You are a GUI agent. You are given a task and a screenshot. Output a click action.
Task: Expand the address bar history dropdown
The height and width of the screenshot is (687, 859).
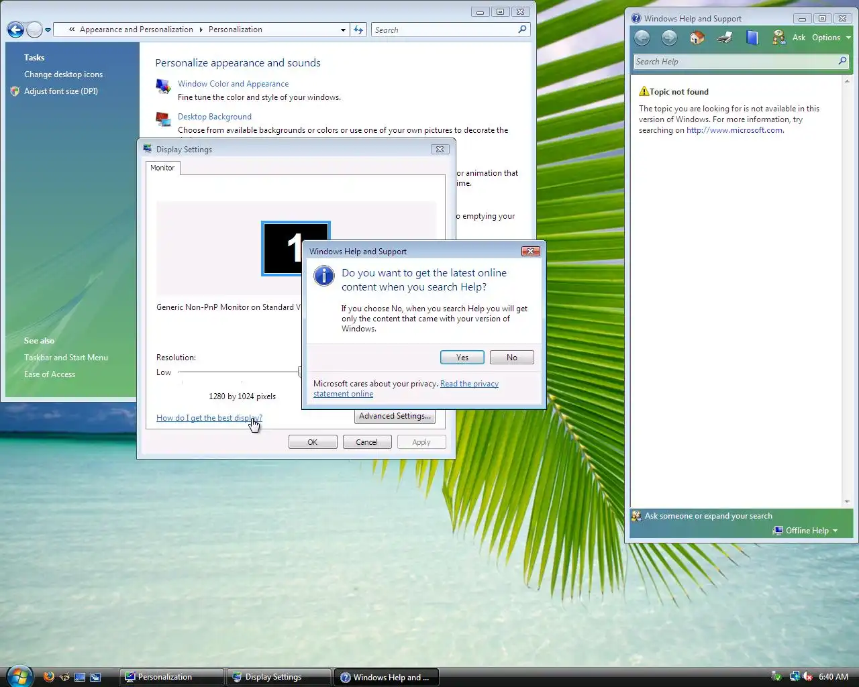click(343, 30)
